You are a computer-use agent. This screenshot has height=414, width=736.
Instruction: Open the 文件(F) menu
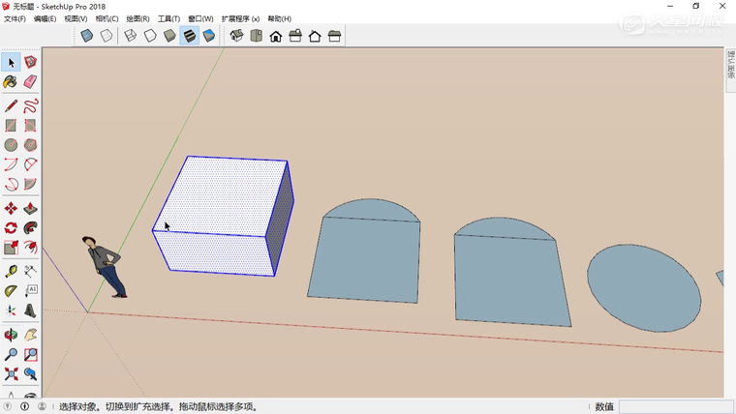15,18
